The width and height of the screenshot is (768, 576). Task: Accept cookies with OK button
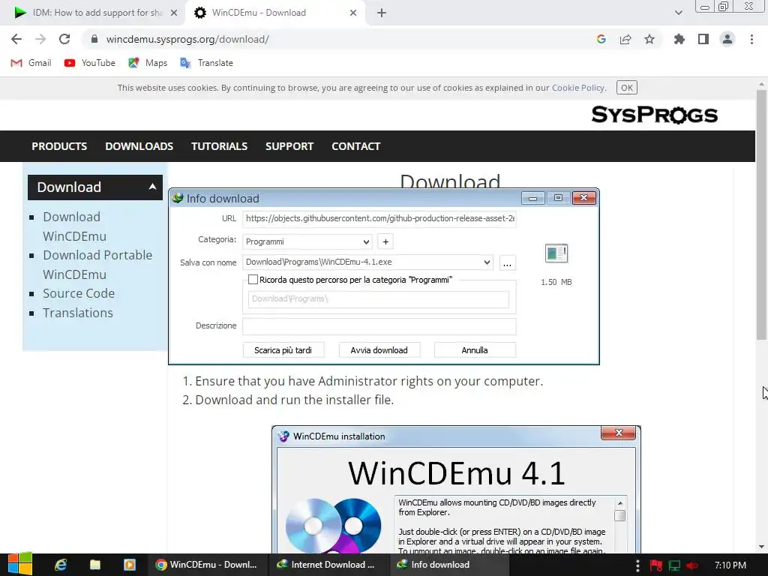click(x=626, y=88)
